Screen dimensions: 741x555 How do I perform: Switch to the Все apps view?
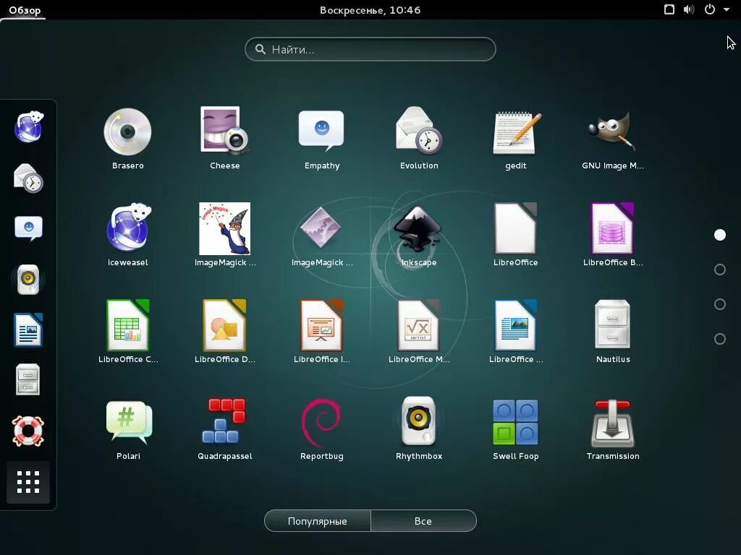point(423,521)
